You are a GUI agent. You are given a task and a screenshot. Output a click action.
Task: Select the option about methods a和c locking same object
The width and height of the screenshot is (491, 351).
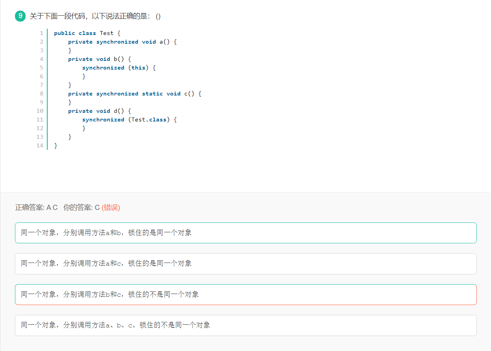pyautogui.click(x=245, y=263)
